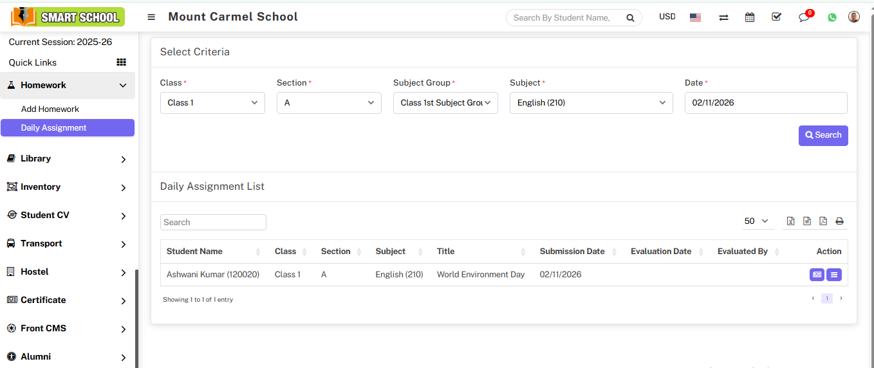Open the Subject dropdown showing English (210)
874x368 pixels.
(x=591, y=103)
